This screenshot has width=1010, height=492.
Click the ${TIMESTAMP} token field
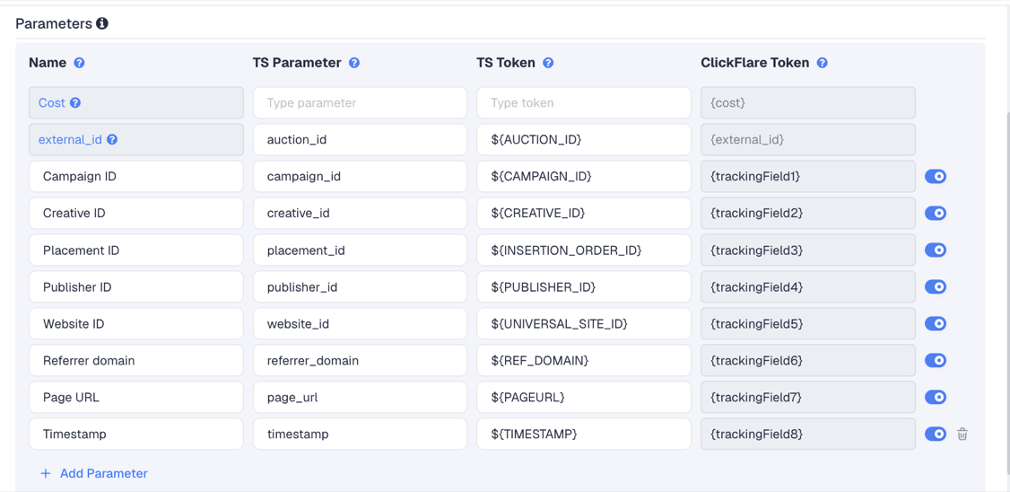pos(584,434)
